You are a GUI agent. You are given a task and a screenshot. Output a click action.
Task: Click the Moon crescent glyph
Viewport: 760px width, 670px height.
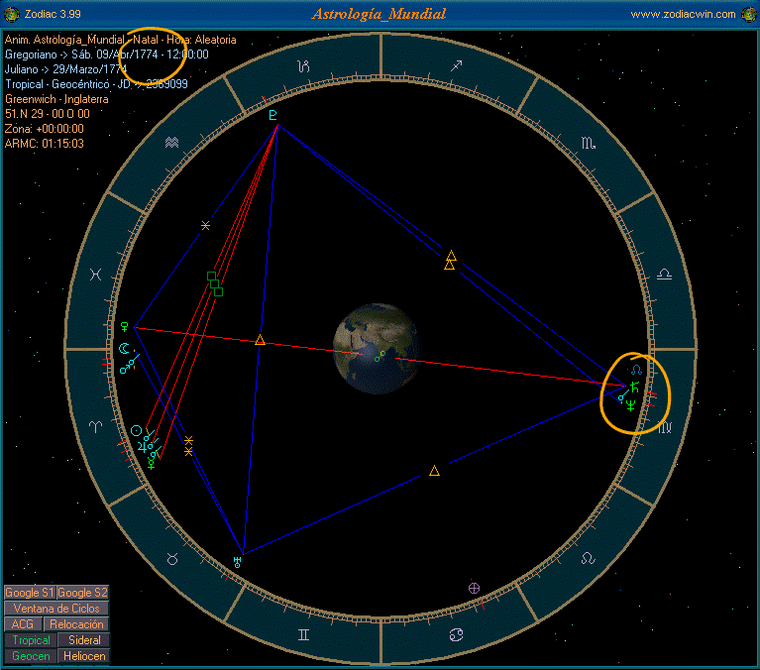(x=123, y=348)
